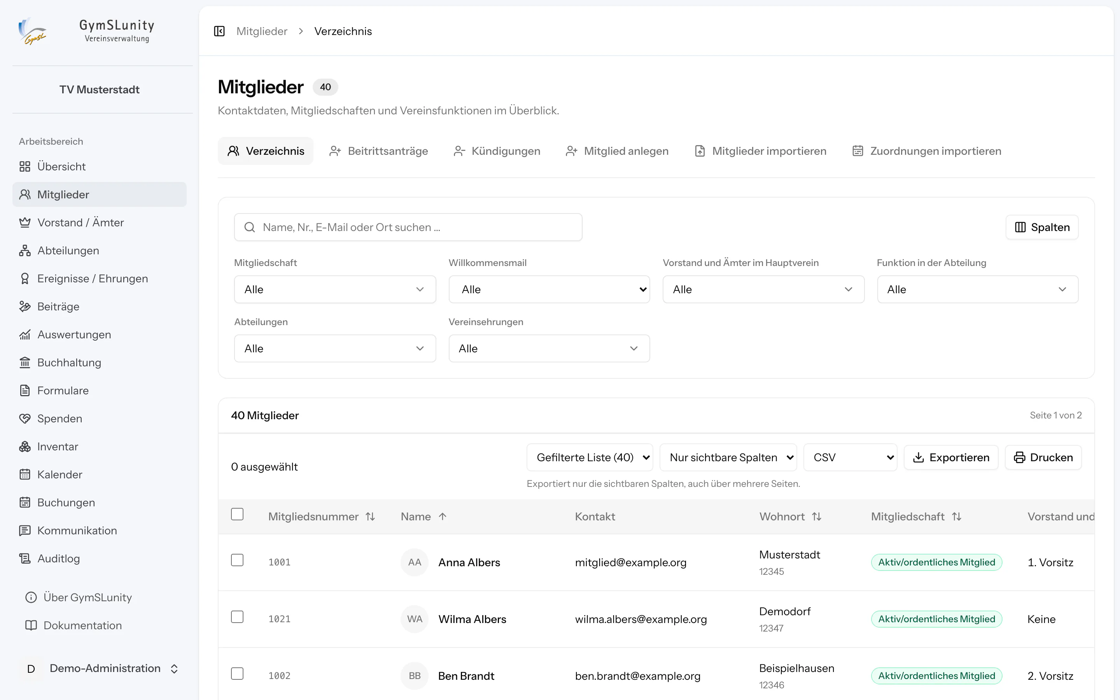1120x700 pixels.
Task: Open Buchungen in sidebar
Action: coord(99,502)
